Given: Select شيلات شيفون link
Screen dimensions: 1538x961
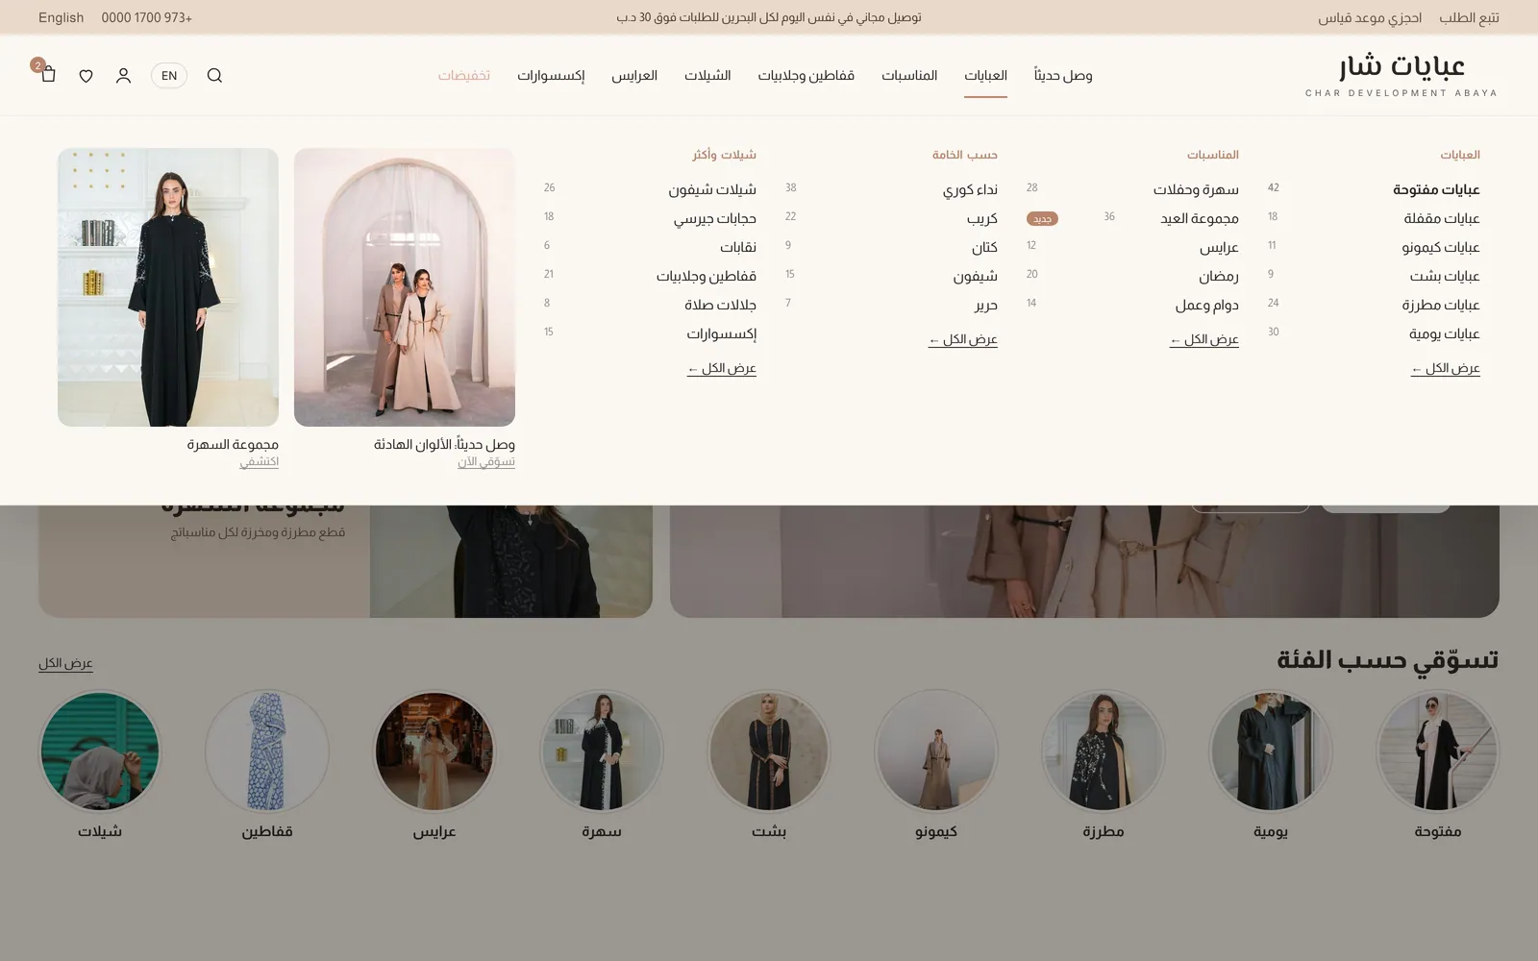Looking at the screenshot, I should (712, 190).
